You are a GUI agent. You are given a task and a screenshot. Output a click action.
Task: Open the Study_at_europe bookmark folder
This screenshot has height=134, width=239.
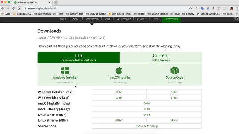(x=96, y=14)
